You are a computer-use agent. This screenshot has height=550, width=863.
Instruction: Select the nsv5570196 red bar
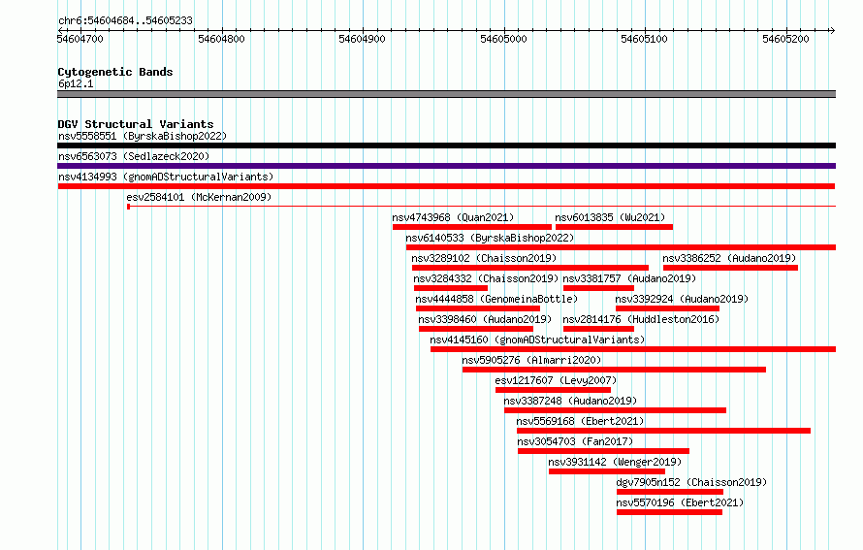pos(669,512)
